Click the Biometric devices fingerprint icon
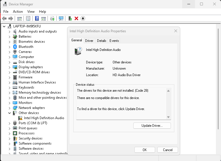The width and height of the screenshot is (221, 161). 15,42
